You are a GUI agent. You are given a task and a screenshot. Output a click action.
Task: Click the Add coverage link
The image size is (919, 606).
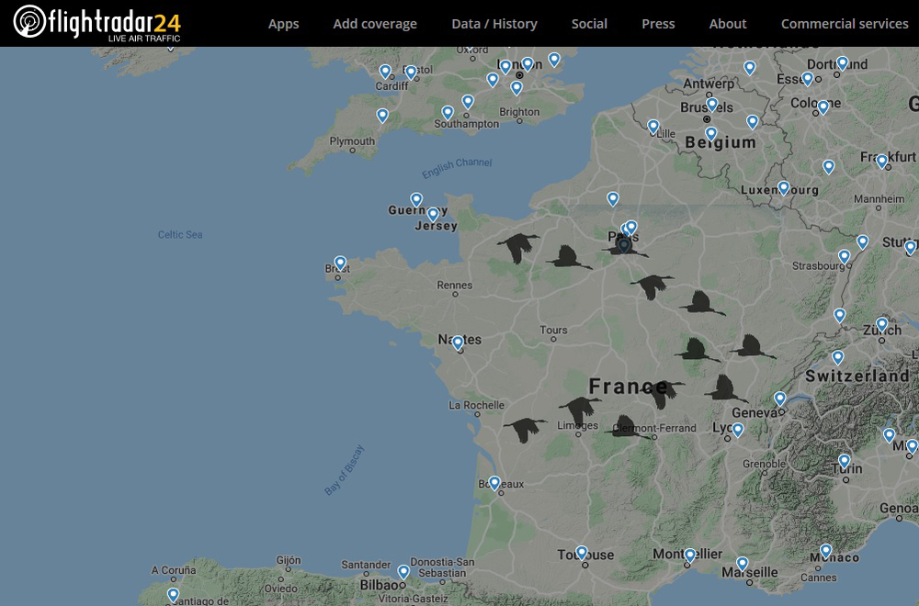pos(375,24)
